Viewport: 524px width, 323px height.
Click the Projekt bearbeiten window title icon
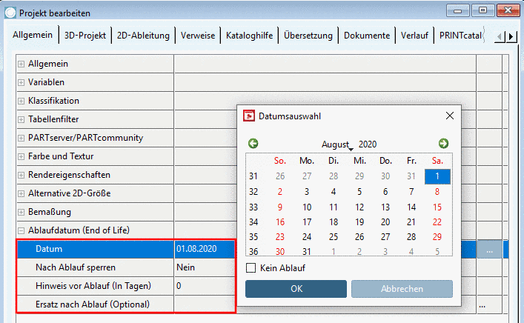[10, 13]
